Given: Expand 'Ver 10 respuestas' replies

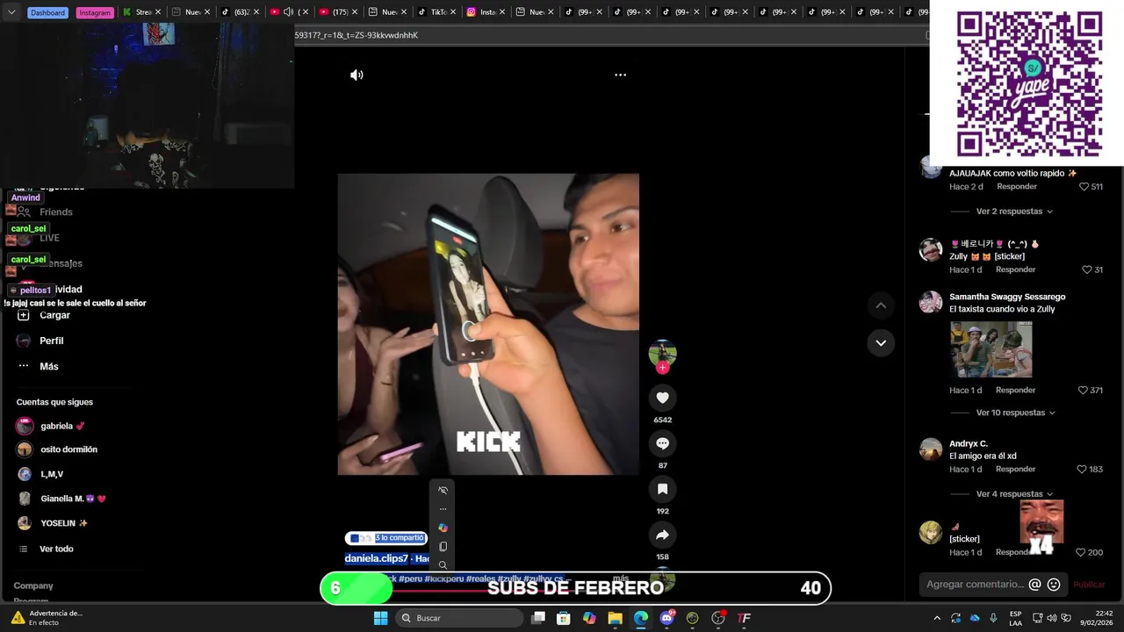Looking at the screenshot, I should click(x=1016, y=413).
